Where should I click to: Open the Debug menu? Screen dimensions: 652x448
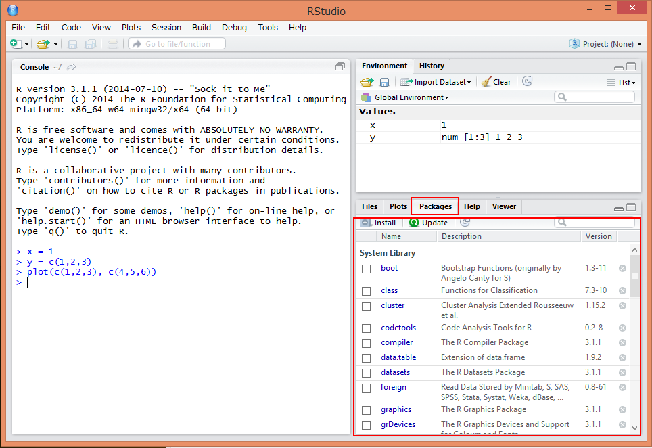[234, 28]
